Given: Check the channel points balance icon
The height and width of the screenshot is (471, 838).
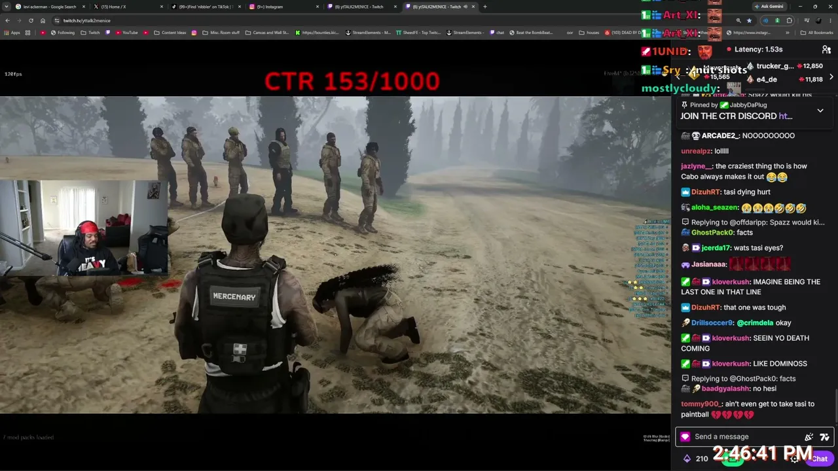Looking at the screenshot, I should click(687, 459).
